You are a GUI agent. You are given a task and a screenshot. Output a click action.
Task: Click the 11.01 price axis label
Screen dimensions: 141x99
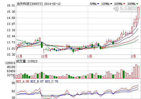(x=11, y=49)
